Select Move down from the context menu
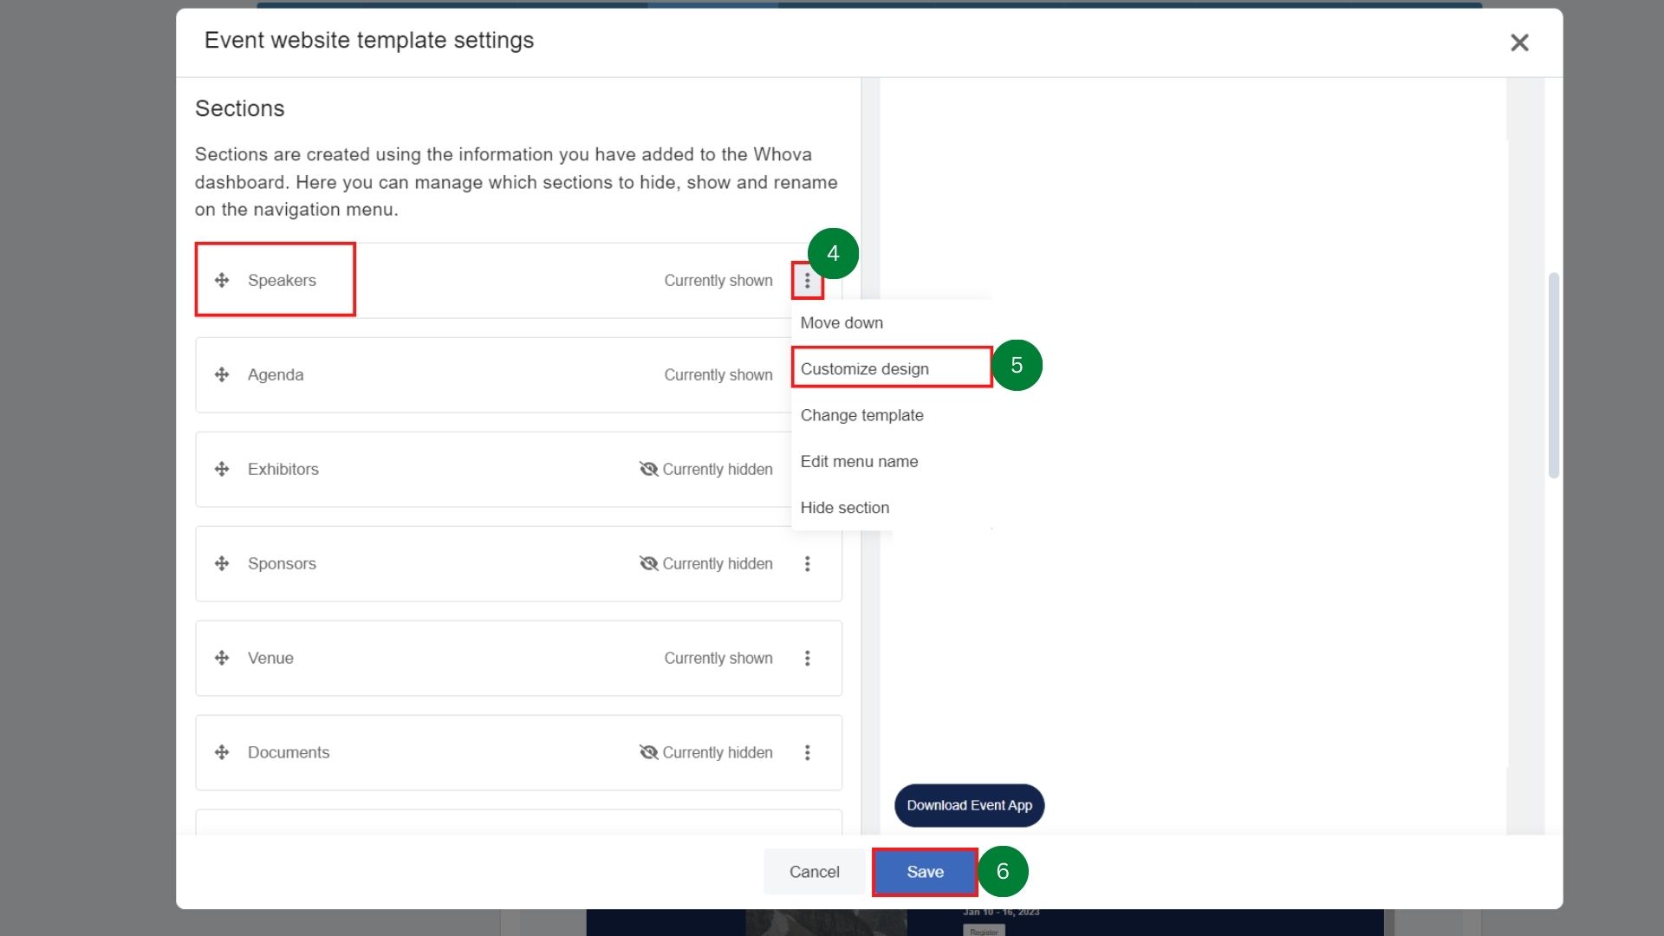This screenshot has width=1664, height=936. 842,322
